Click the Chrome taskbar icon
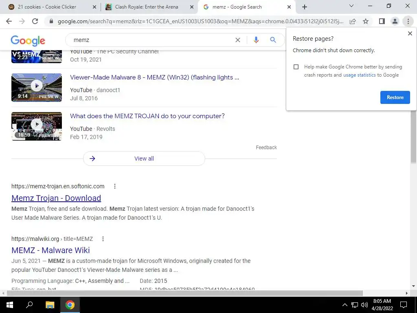Image resolution: width=417 pixels, height=313 pixels. [x=70, y=305]
